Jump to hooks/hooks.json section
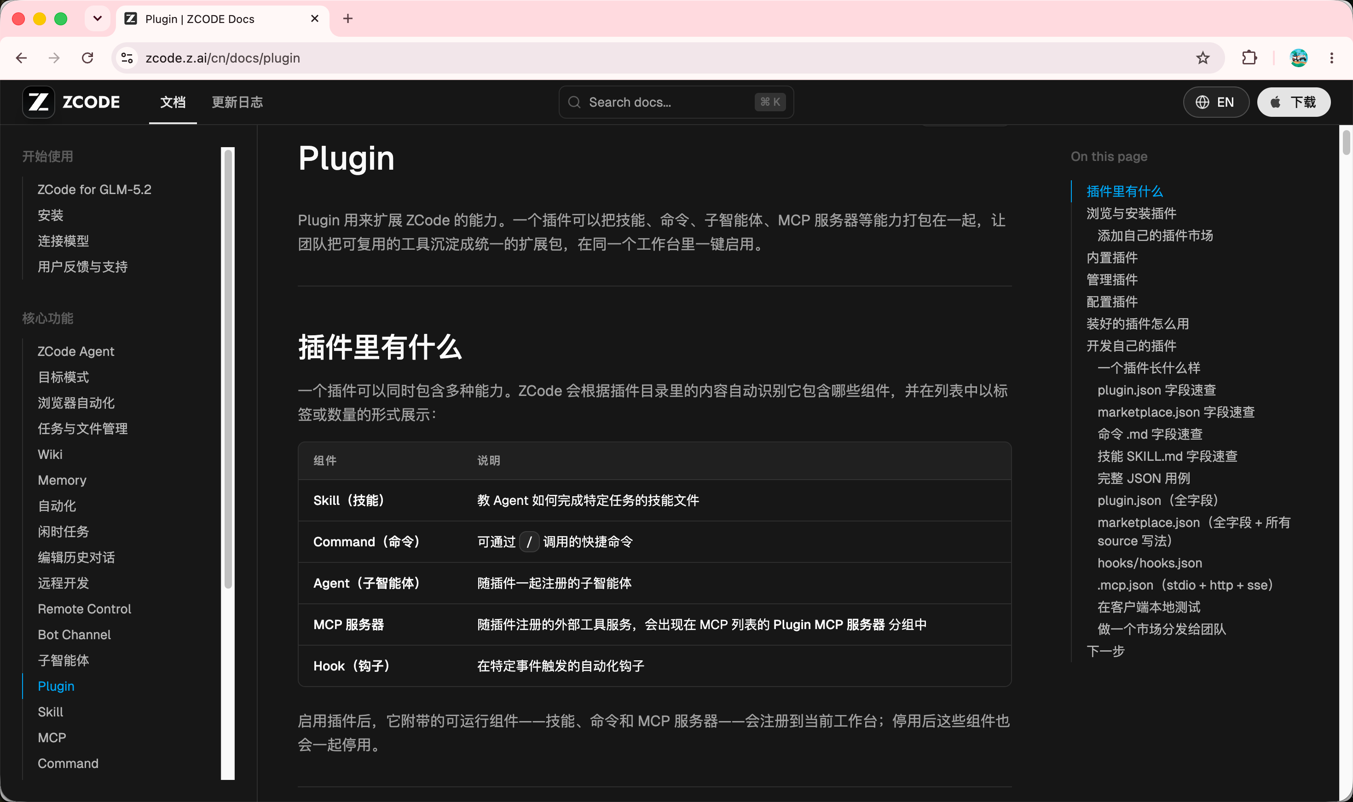The image size is (1353, 802). click(x=1150, y=563)
